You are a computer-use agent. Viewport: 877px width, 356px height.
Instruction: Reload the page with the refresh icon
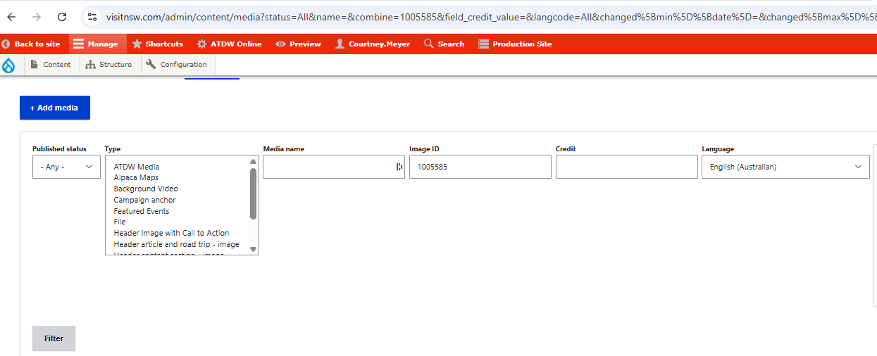62,16
